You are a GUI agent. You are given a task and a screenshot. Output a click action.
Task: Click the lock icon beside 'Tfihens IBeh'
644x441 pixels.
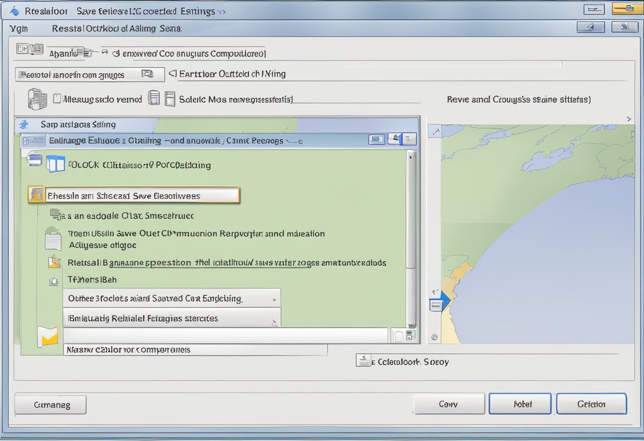(x=53, y=281)
